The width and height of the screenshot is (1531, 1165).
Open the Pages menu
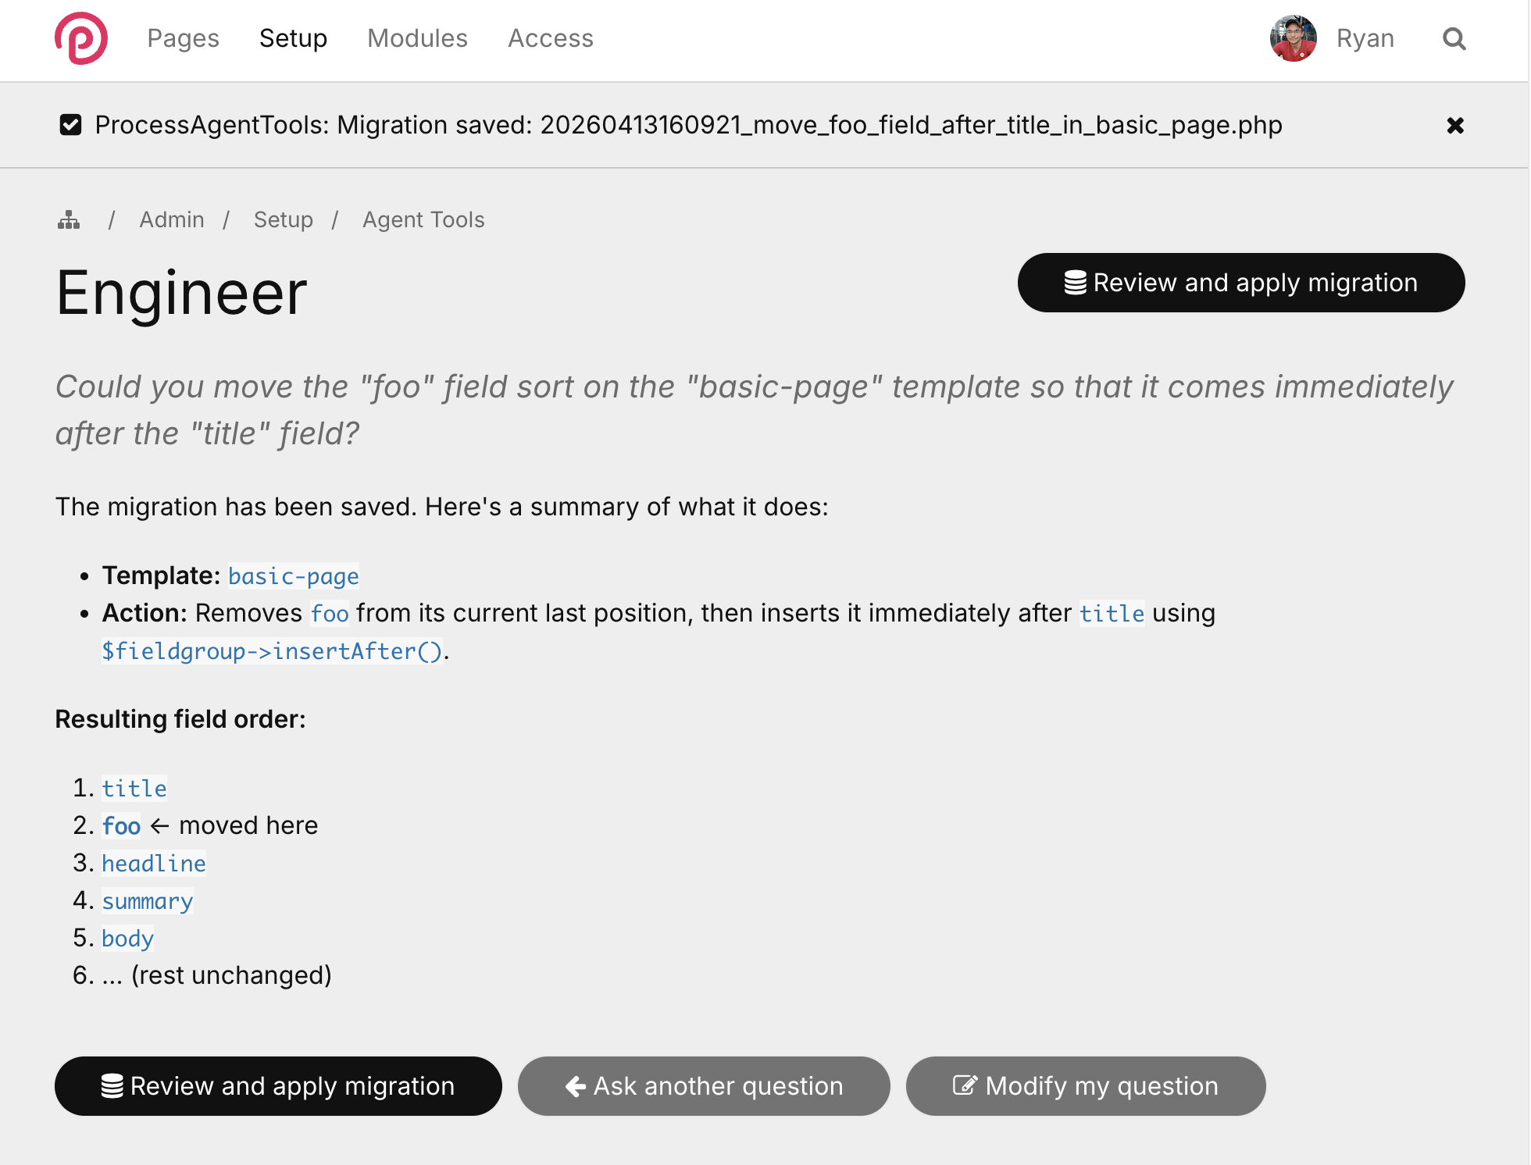click(183, 38)
